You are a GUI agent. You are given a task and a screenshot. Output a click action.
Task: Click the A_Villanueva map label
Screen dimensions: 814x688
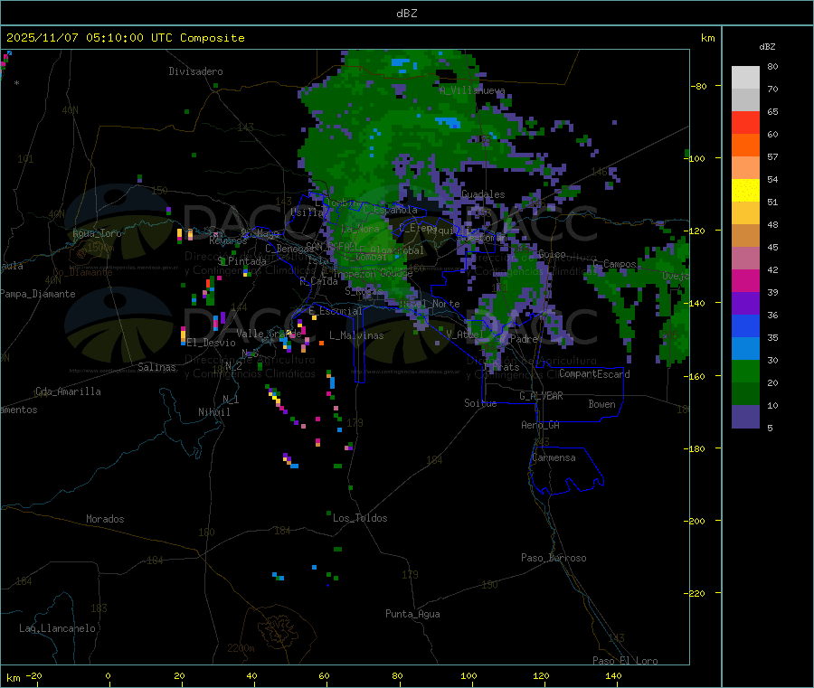click(472, 90)
